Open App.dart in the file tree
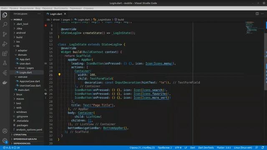The height and width of the screenshot is (150, 267). [x=25, y=59]
